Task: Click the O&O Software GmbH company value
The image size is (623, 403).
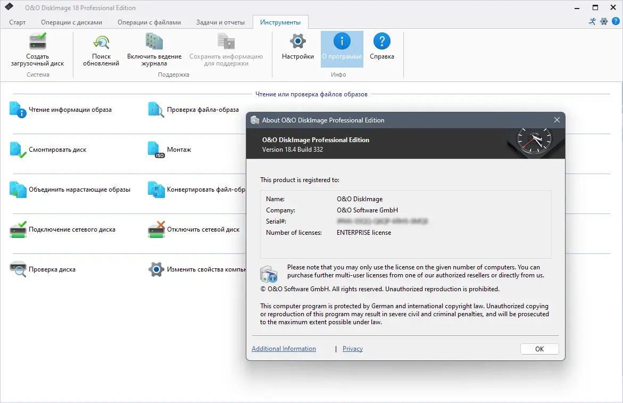Action: coord(367,210)
